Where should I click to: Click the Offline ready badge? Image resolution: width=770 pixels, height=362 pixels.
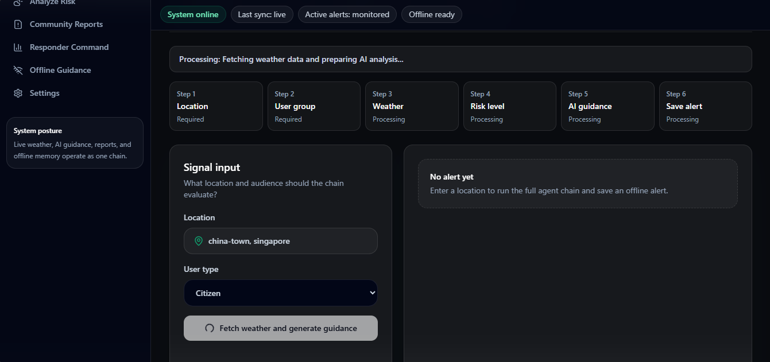(x=432, y=14)
